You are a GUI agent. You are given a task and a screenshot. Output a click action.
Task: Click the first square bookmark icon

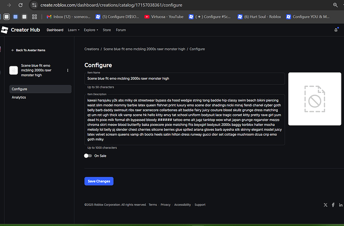click(x=6, y=16)
